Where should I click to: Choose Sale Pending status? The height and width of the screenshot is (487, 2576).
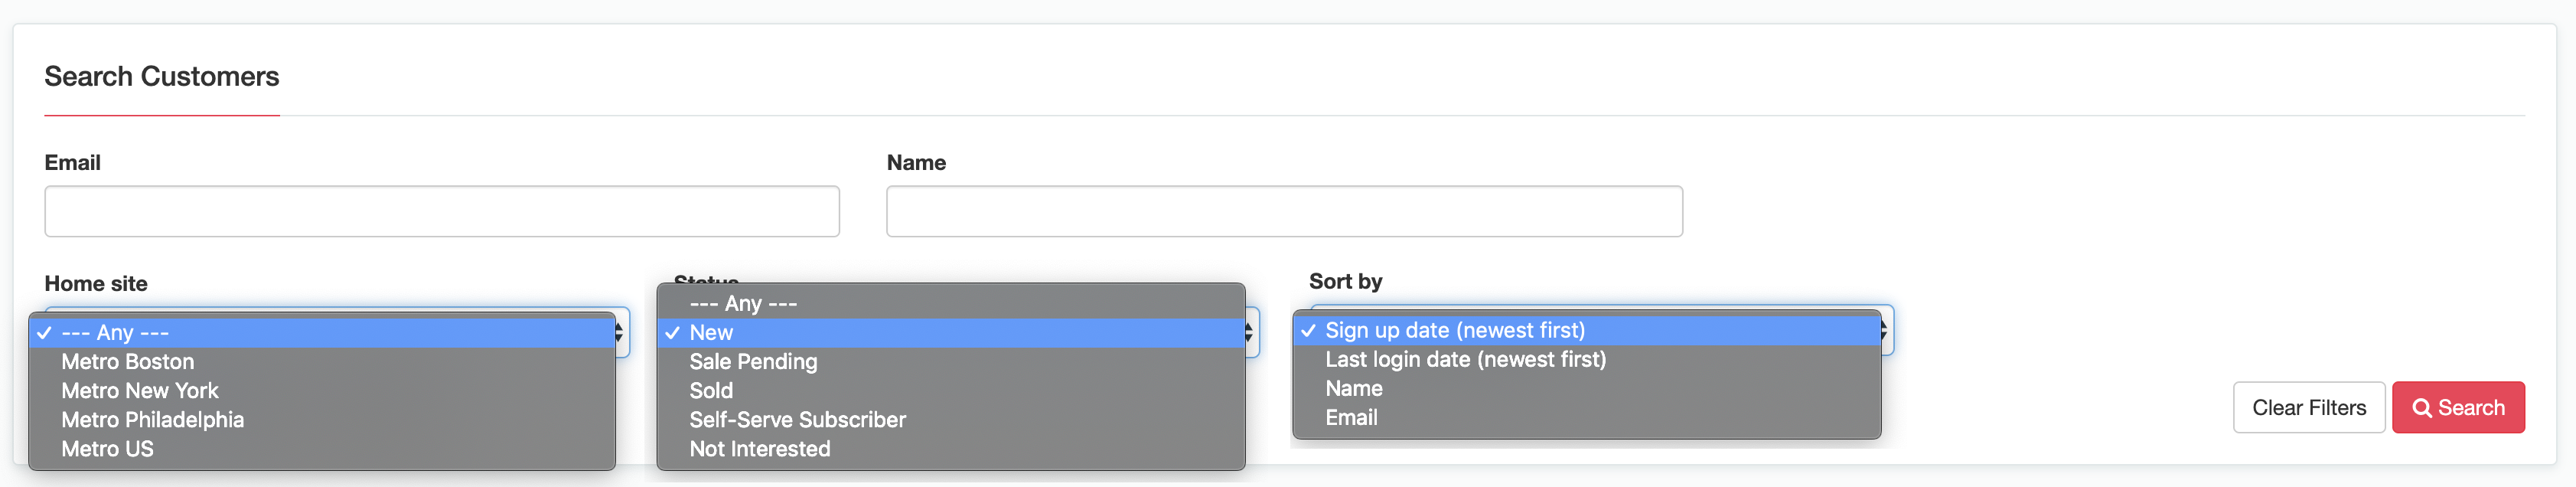tap(951, 362)
